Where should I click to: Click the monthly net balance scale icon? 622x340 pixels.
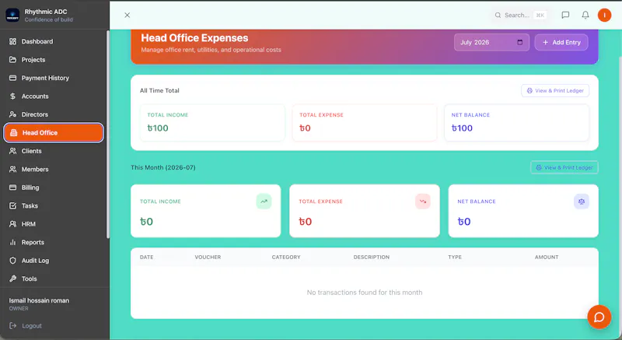pyautogui.click(x=582, y=202)
